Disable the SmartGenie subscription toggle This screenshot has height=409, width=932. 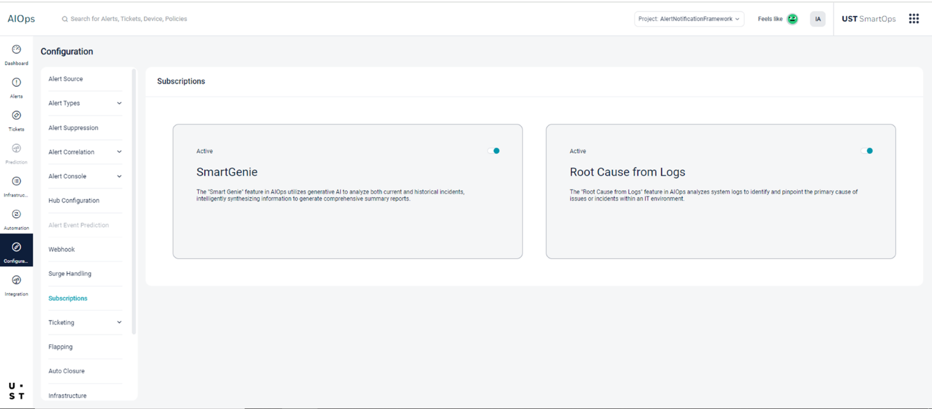tap(494, 151)
